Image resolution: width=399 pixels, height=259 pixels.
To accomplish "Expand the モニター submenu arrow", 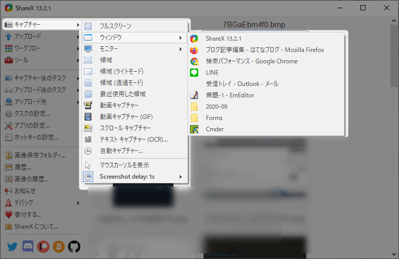I will coord(180,49).
